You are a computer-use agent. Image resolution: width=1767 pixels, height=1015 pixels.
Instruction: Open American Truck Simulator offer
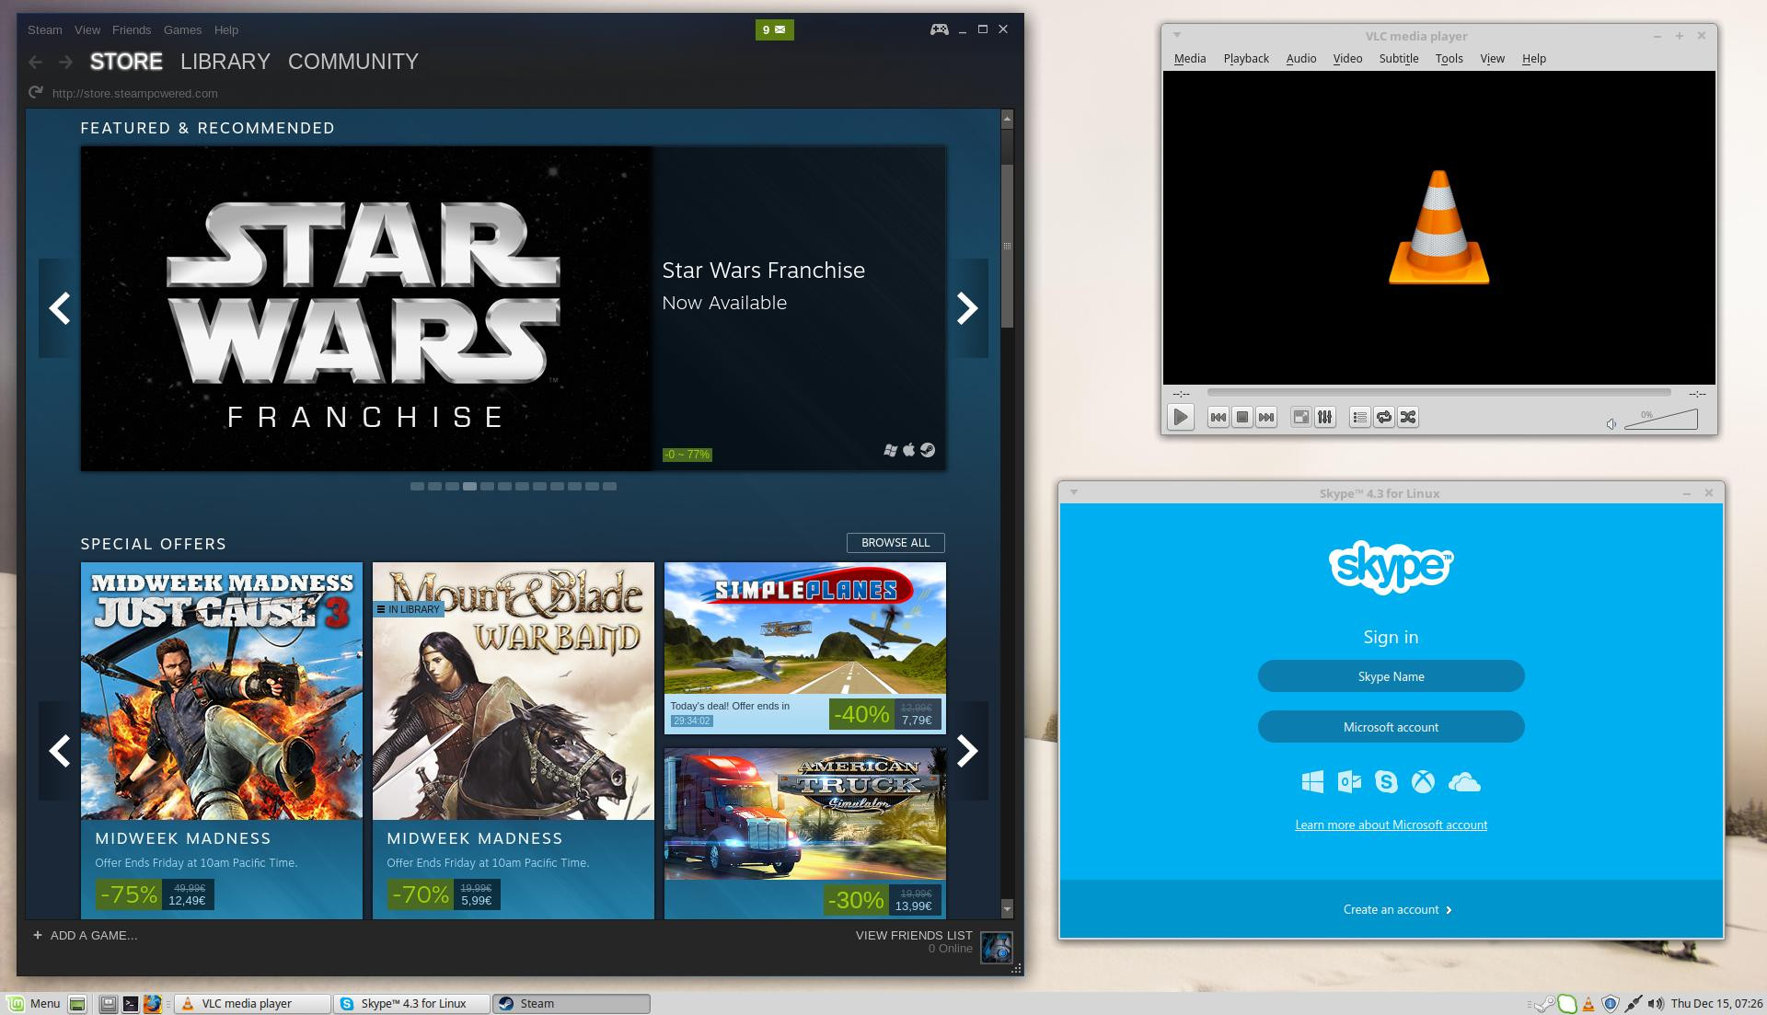click(x=805, y=833)
